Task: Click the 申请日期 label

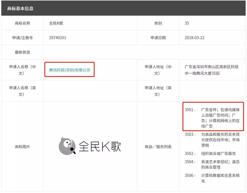Action: (158, 38)
